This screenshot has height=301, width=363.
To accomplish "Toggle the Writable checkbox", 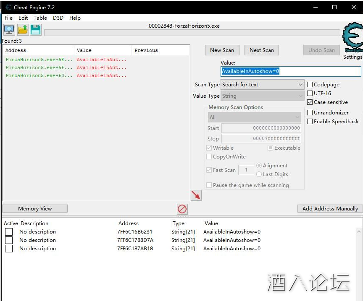I will coord(209,148).
